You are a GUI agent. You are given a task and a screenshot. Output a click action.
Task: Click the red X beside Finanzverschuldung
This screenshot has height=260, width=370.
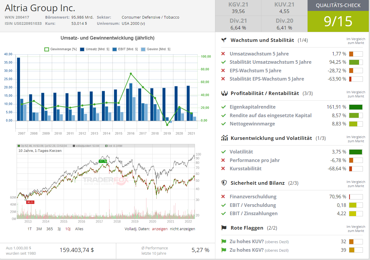(223, 197)
